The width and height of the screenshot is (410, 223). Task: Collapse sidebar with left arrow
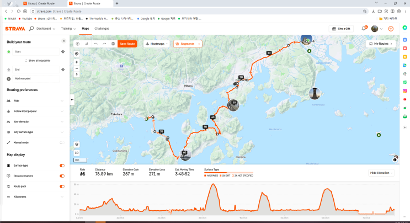[x=72, y=99]
